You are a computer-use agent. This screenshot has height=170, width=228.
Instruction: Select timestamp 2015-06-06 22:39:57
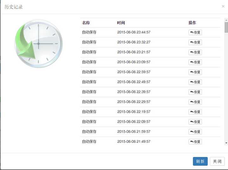134,92
